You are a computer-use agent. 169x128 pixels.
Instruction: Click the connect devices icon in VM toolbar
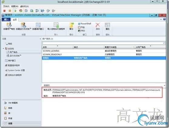[x=53, y=11]
